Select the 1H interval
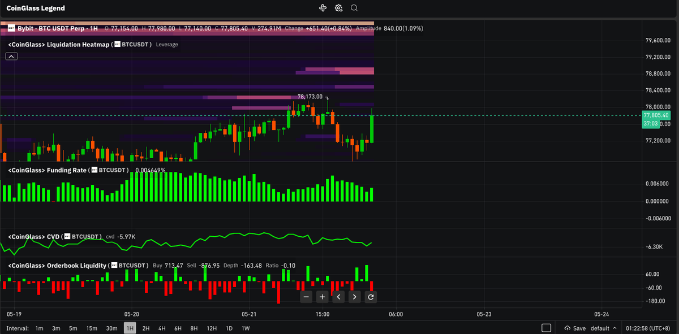The width and height of the screenshot is (679, 334). [130, 328]
